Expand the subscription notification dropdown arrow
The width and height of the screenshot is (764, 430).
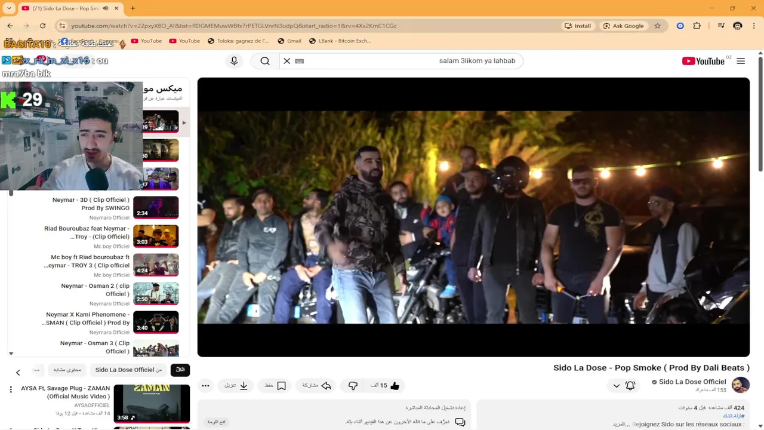[x=617, y=386]
